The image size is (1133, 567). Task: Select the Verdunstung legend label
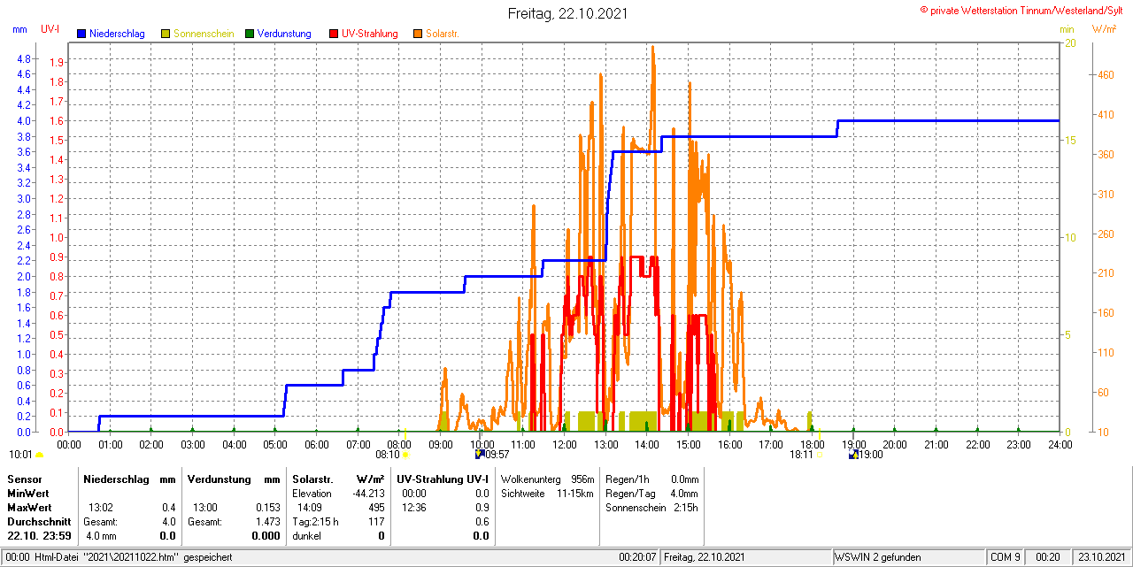[284, 34]
